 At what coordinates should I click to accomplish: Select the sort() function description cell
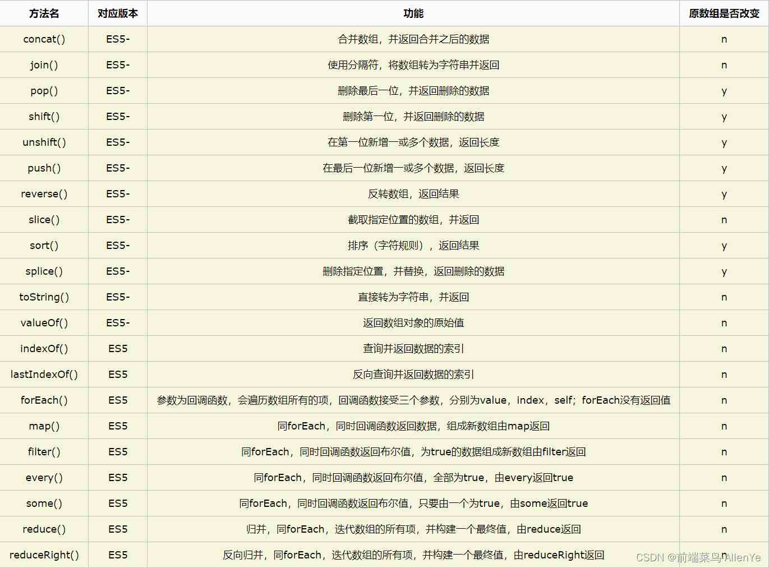coord(413,246)
